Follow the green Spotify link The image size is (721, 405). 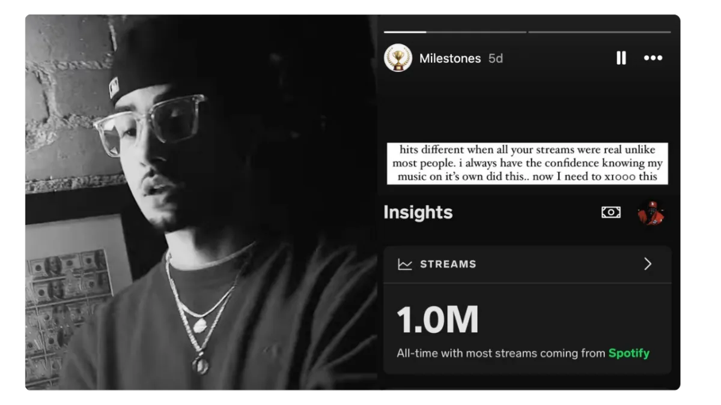point(629,353)
